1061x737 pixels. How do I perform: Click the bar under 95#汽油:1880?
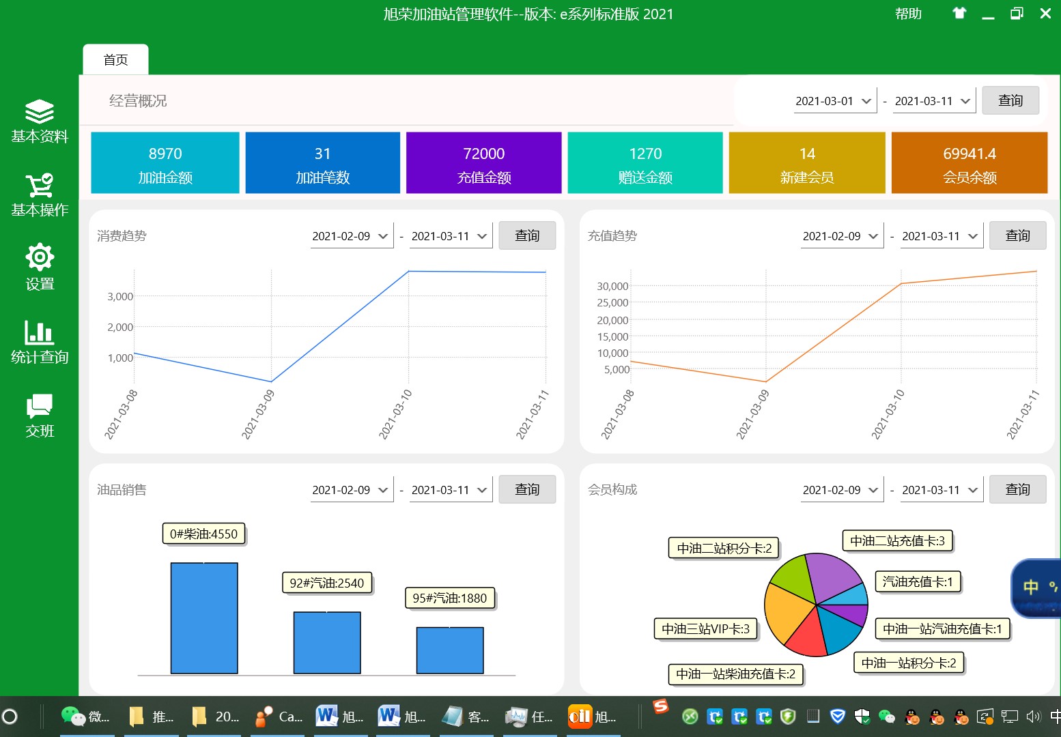(450, 650)
